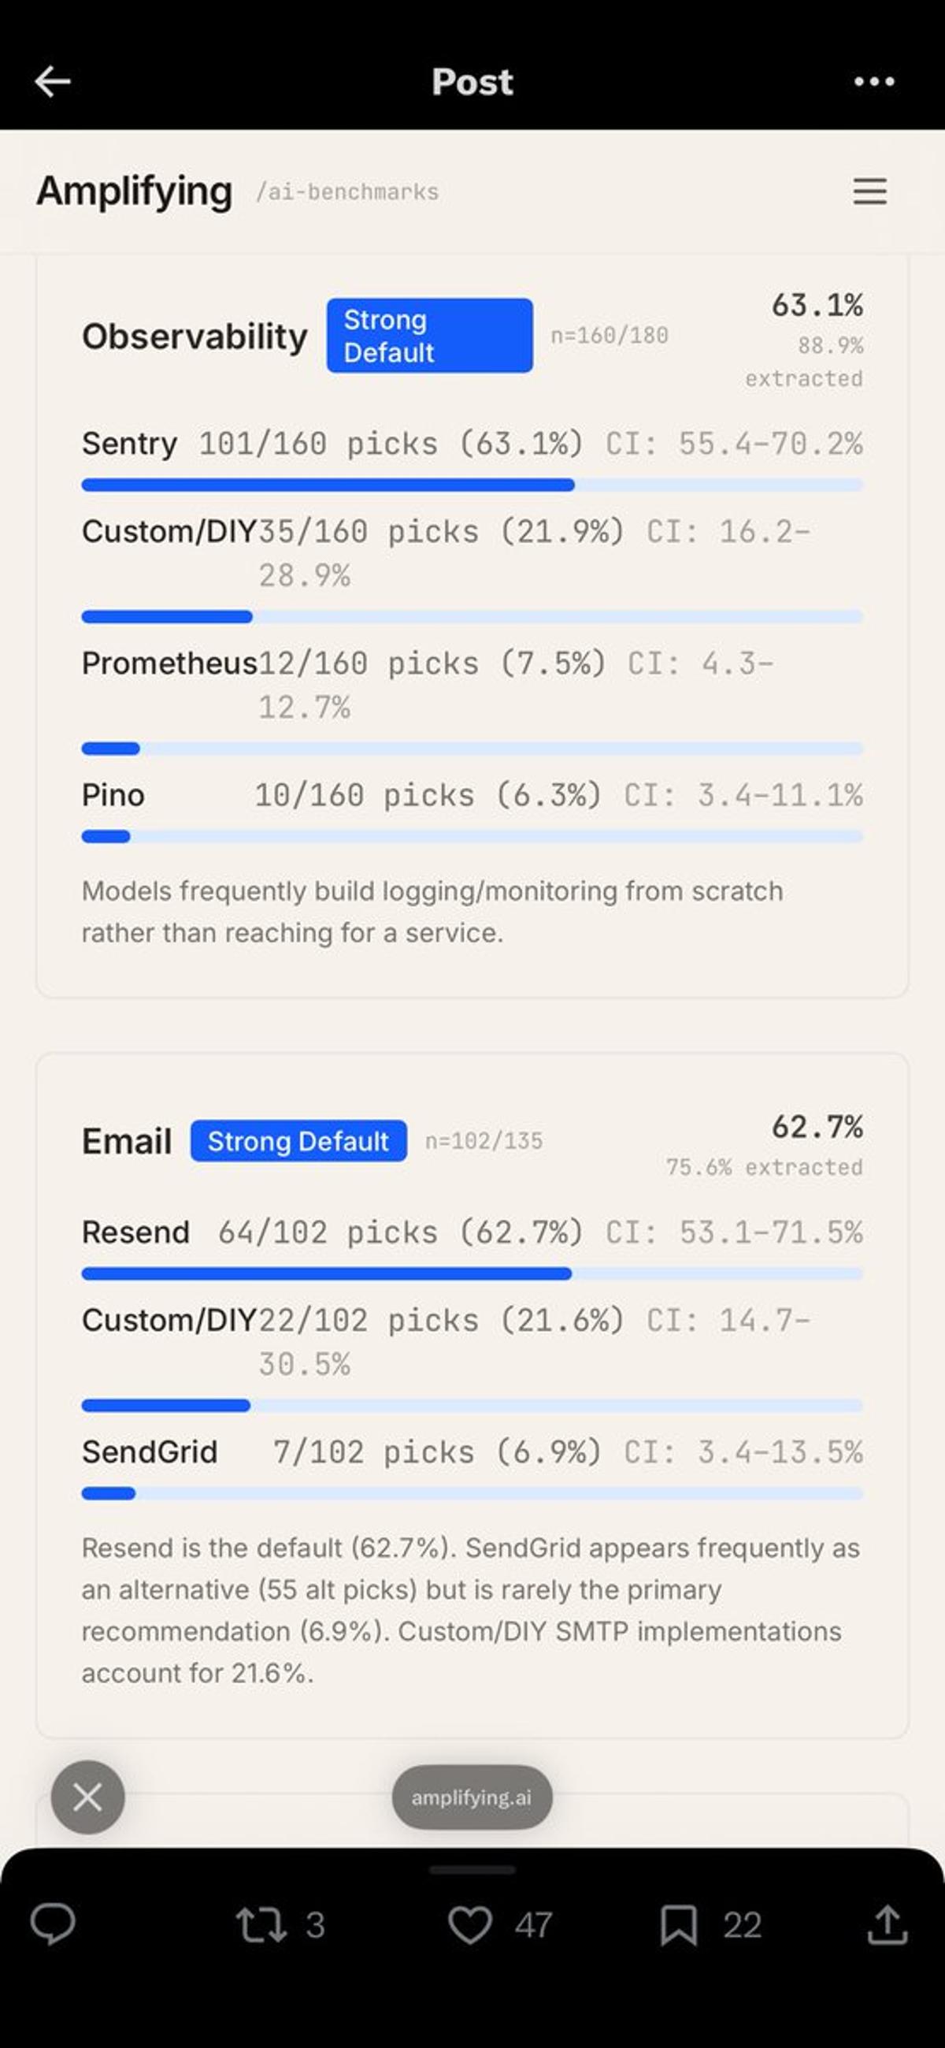Open the Amplifying hamburger menu
This screenshot has height=2048, width=945.
coord(869,191)
